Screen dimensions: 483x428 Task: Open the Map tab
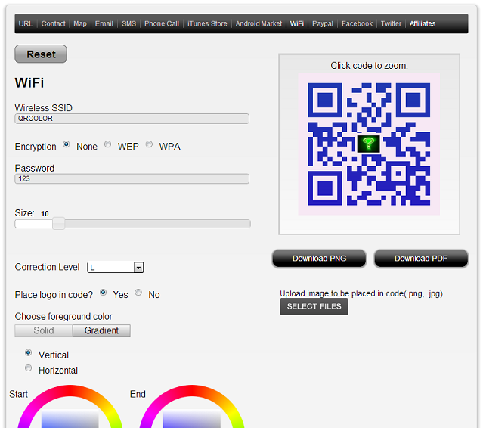(x=80, y=23)
